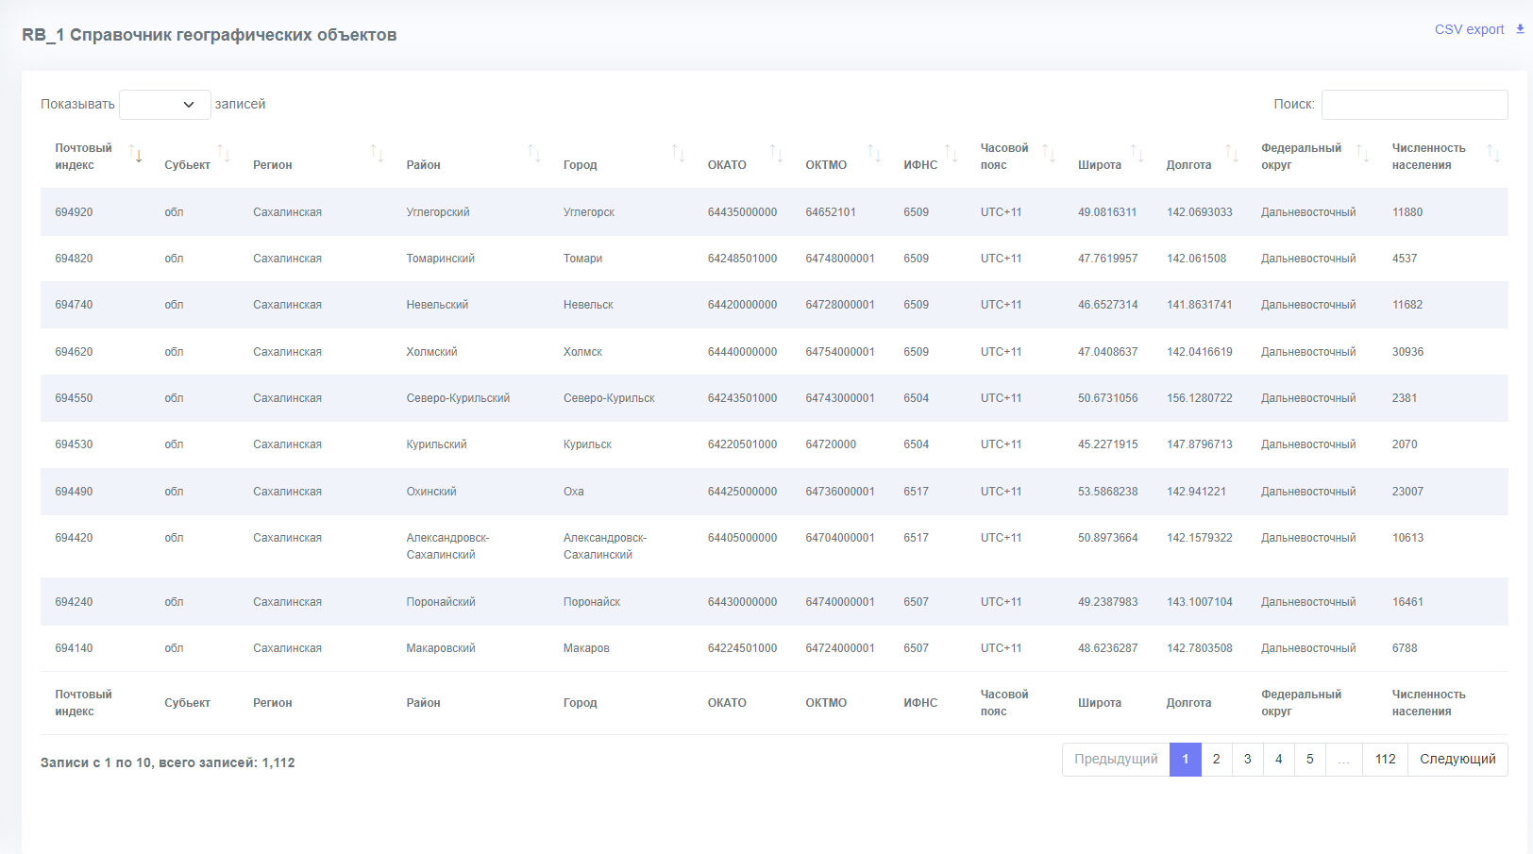This screenshot has height=854, width=1533.
Task: Sort by Город column sort icon
Action: point(678,154)
